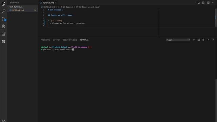Image resolution: width=217 pixels, height=122 pixels.
Task: Click line number 7 in gutter
Action: 43,26
